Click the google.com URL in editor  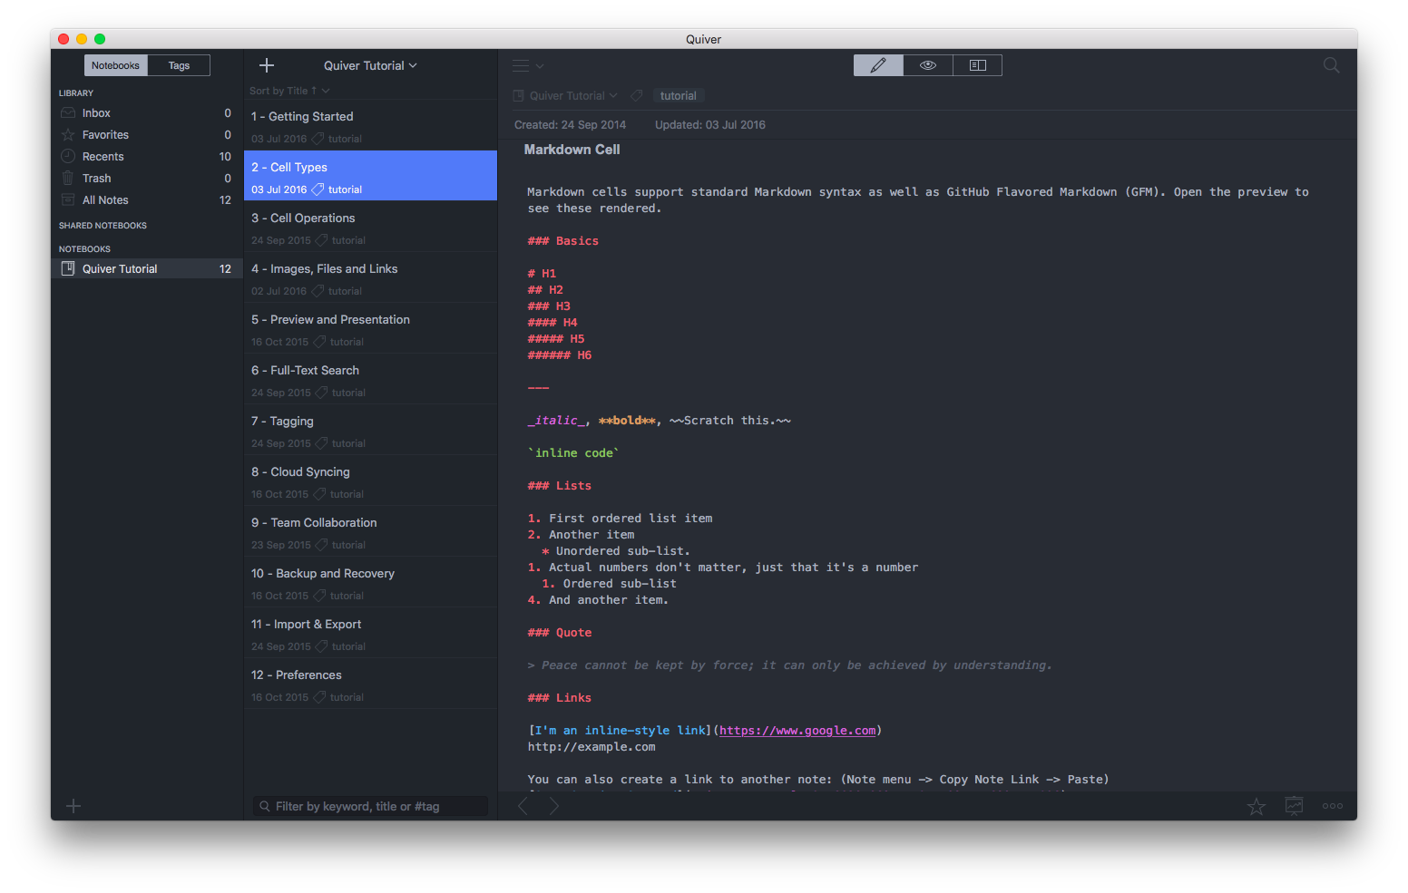tap(797, 731)
